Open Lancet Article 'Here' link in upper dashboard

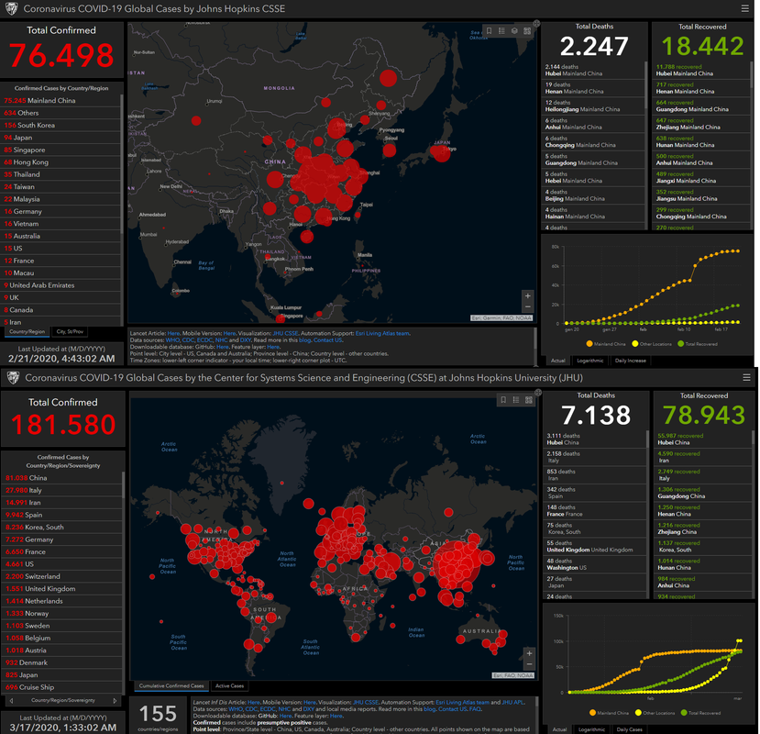[173, 333]
